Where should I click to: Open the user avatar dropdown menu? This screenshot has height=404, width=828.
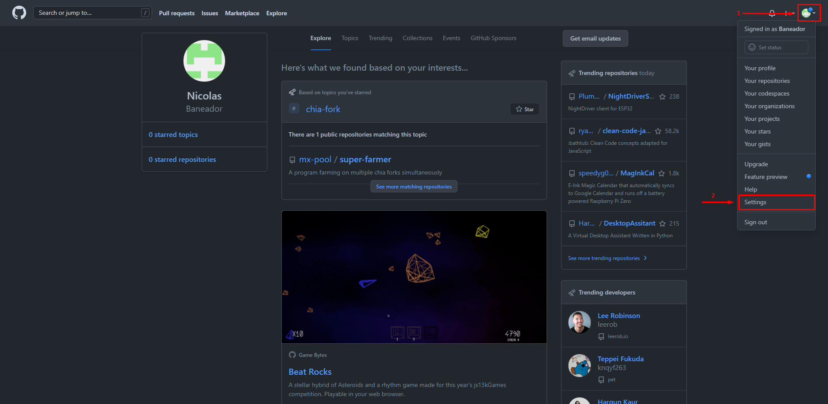point(808,13)
